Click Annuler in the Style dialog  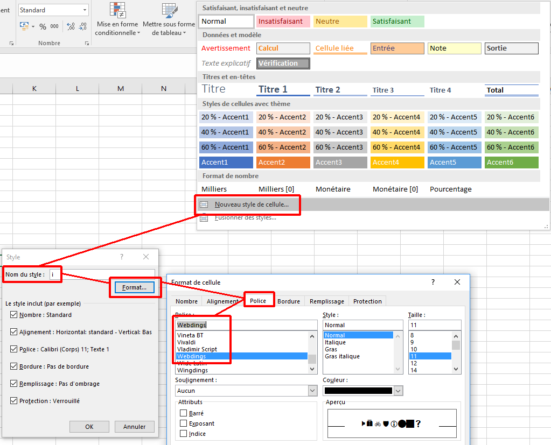[134, 427]
